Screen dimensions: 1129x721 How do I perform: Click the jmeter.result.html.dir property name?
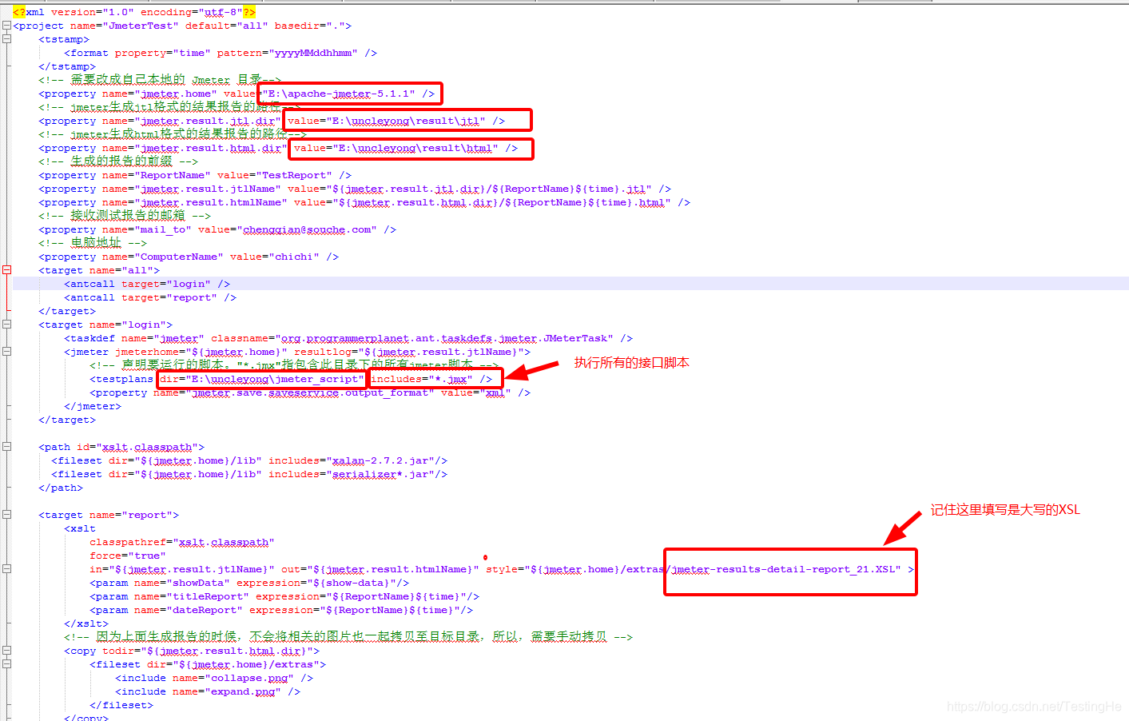pyautogui.click(x=211, y=148)
